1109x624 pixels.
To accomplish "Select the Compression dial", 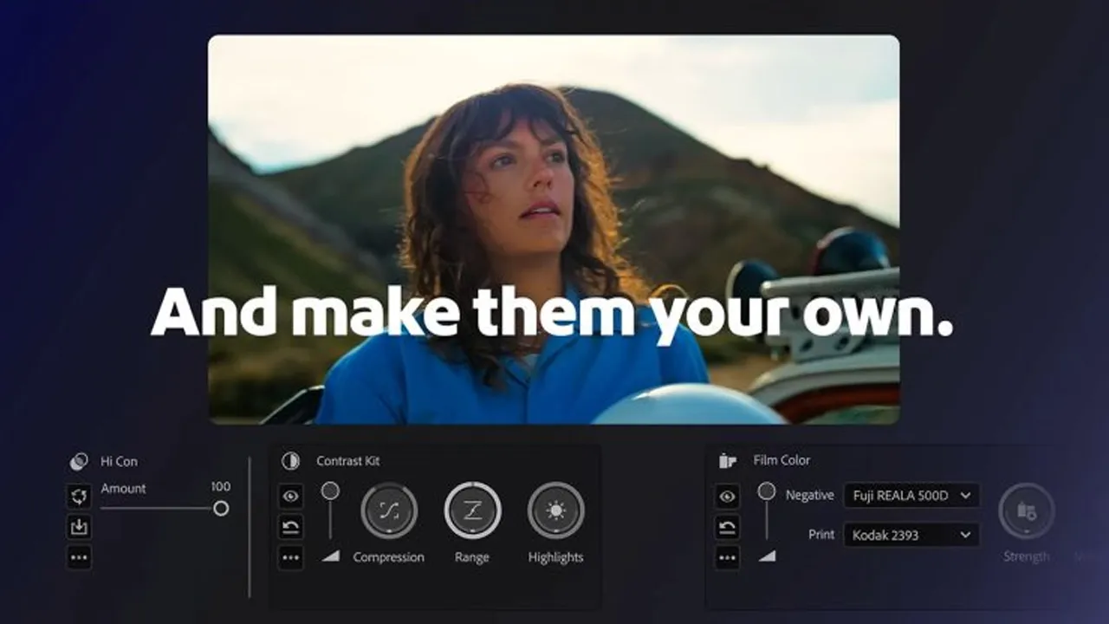I will pyautogui.click(x=389, y=510).
